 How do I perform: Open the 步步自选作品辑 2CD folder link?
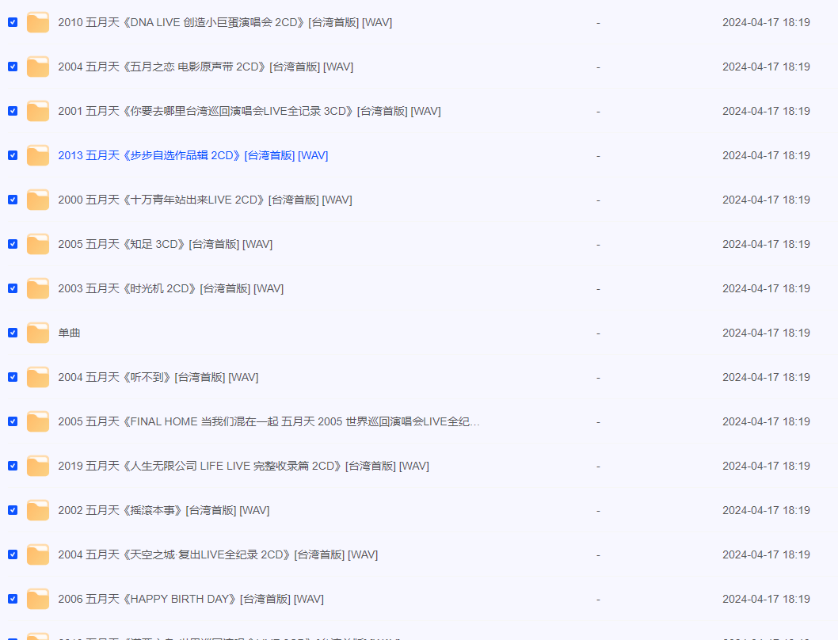coord(192,155)
